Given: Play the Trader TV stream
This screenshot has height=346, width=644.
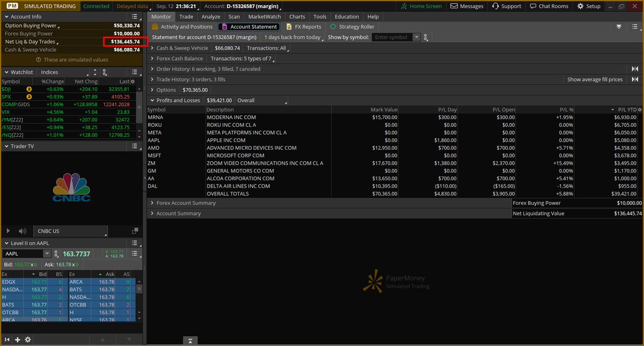Looking at the screenshot, I should [x=8, y=231].
